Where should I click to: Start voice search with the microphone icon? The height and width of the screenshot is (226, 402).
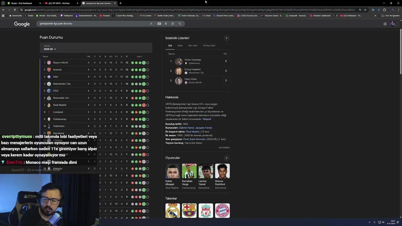(166, 24)
